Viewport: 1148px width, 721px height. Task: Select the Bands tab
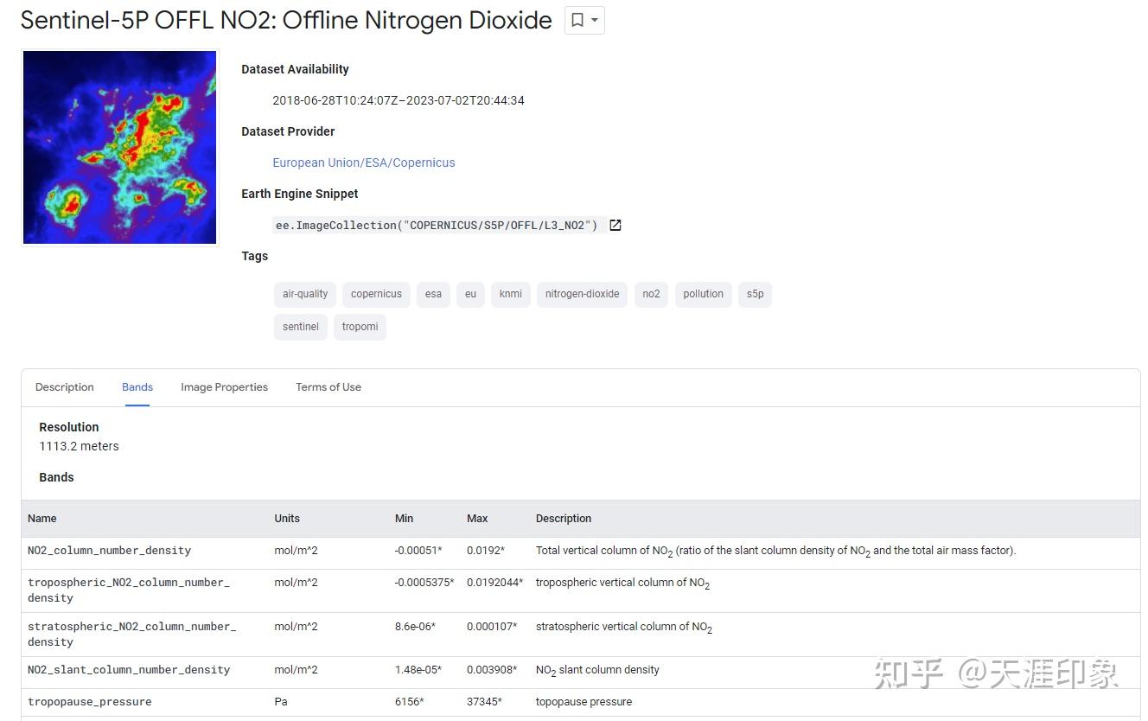tap(137, 387)
